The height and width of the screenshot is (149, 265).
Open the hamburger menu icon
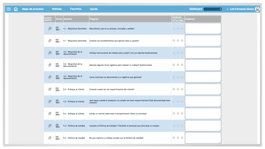(9, 9)
